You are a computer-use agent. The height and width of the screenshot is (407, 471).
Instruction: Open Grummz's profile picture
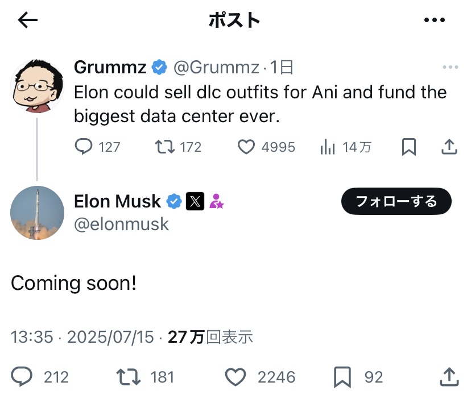click(37, 85)
